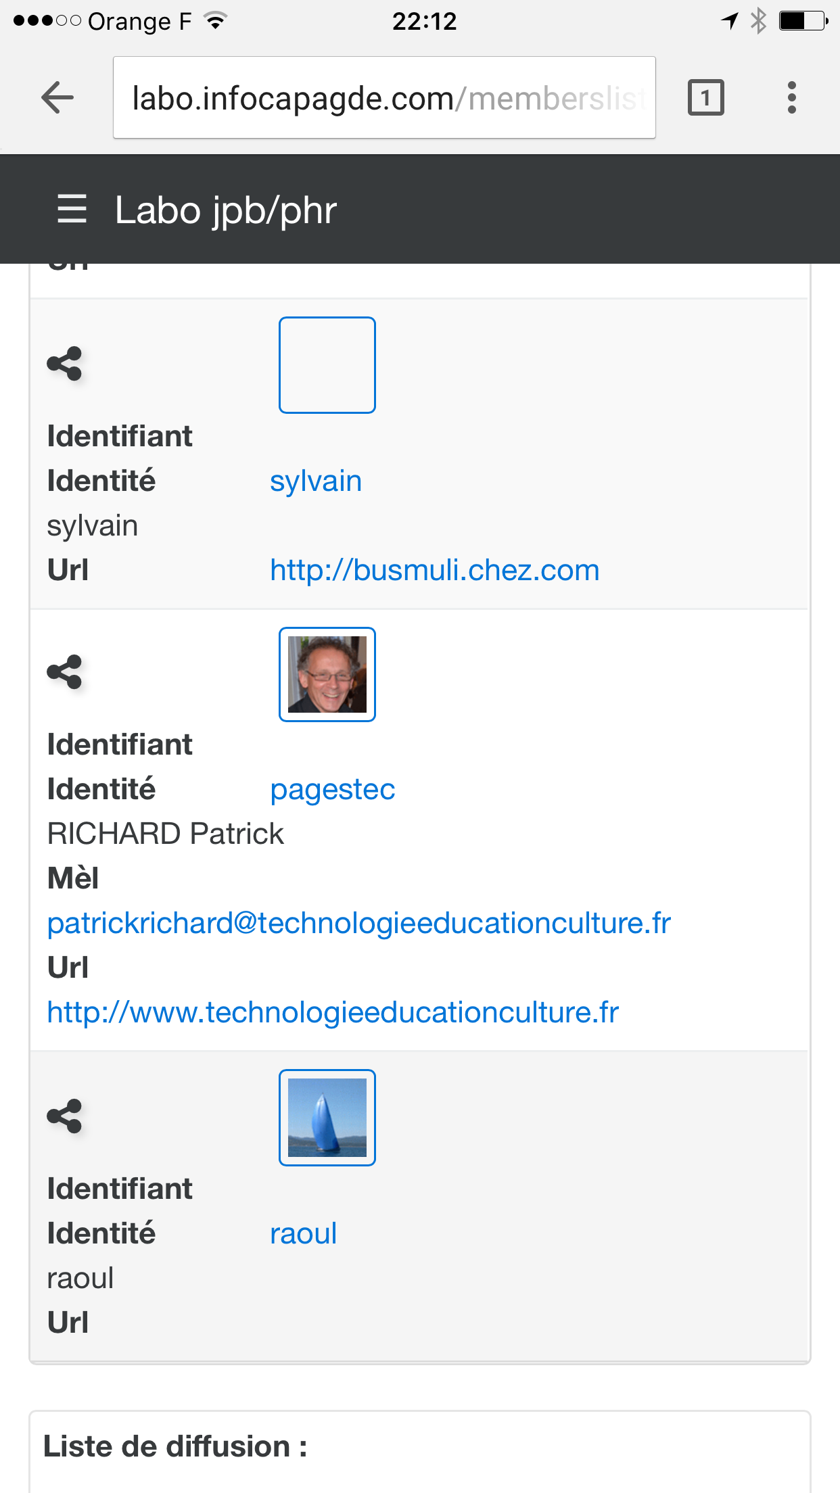This screenshot has height=1493, width=840.
Task: Click the share icon for pagestec
Action: [x=65, y=672]
